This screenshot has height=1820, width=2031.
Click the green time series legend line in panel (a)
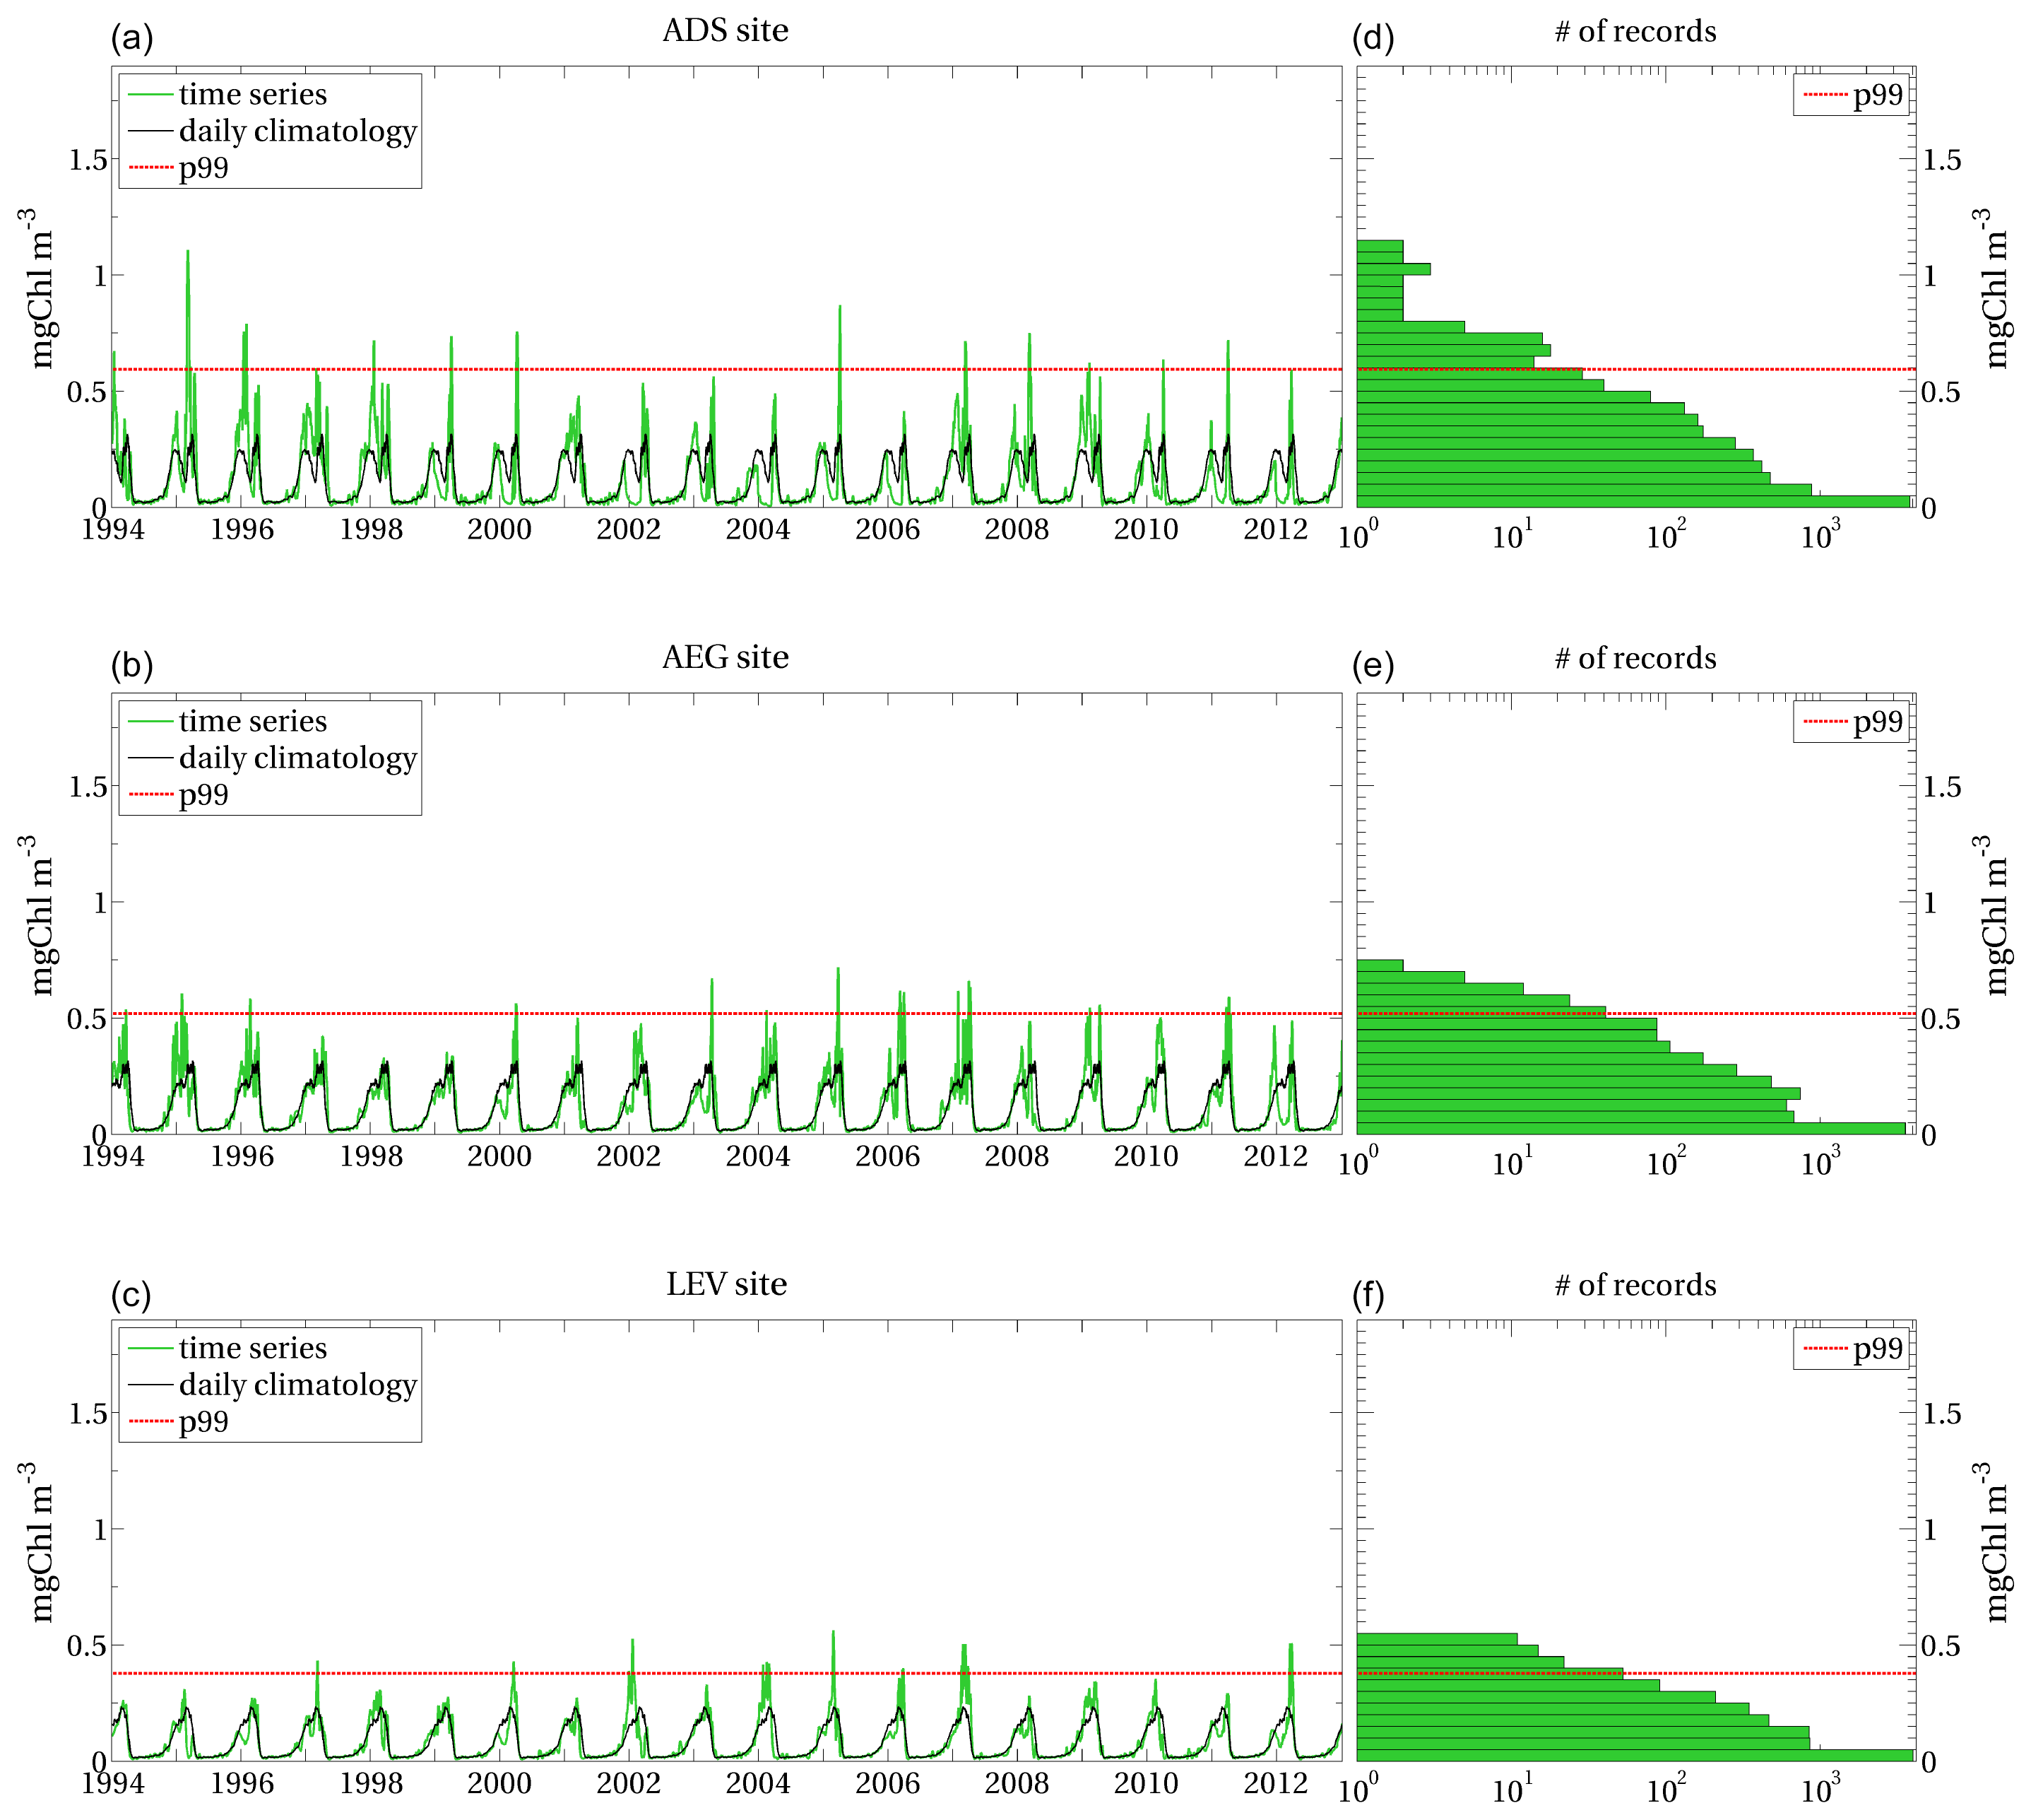151,95
